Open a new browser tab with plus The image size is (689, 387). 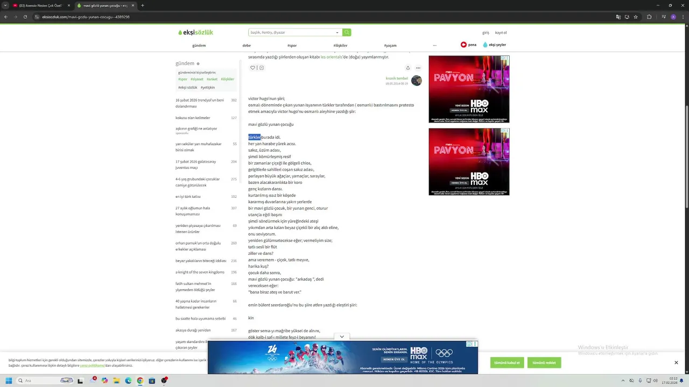coord(142,5)
